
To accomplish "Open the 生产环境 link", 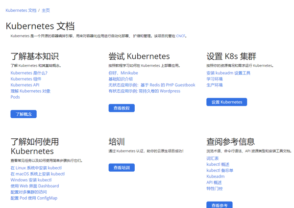I will [x=215, y=85].
